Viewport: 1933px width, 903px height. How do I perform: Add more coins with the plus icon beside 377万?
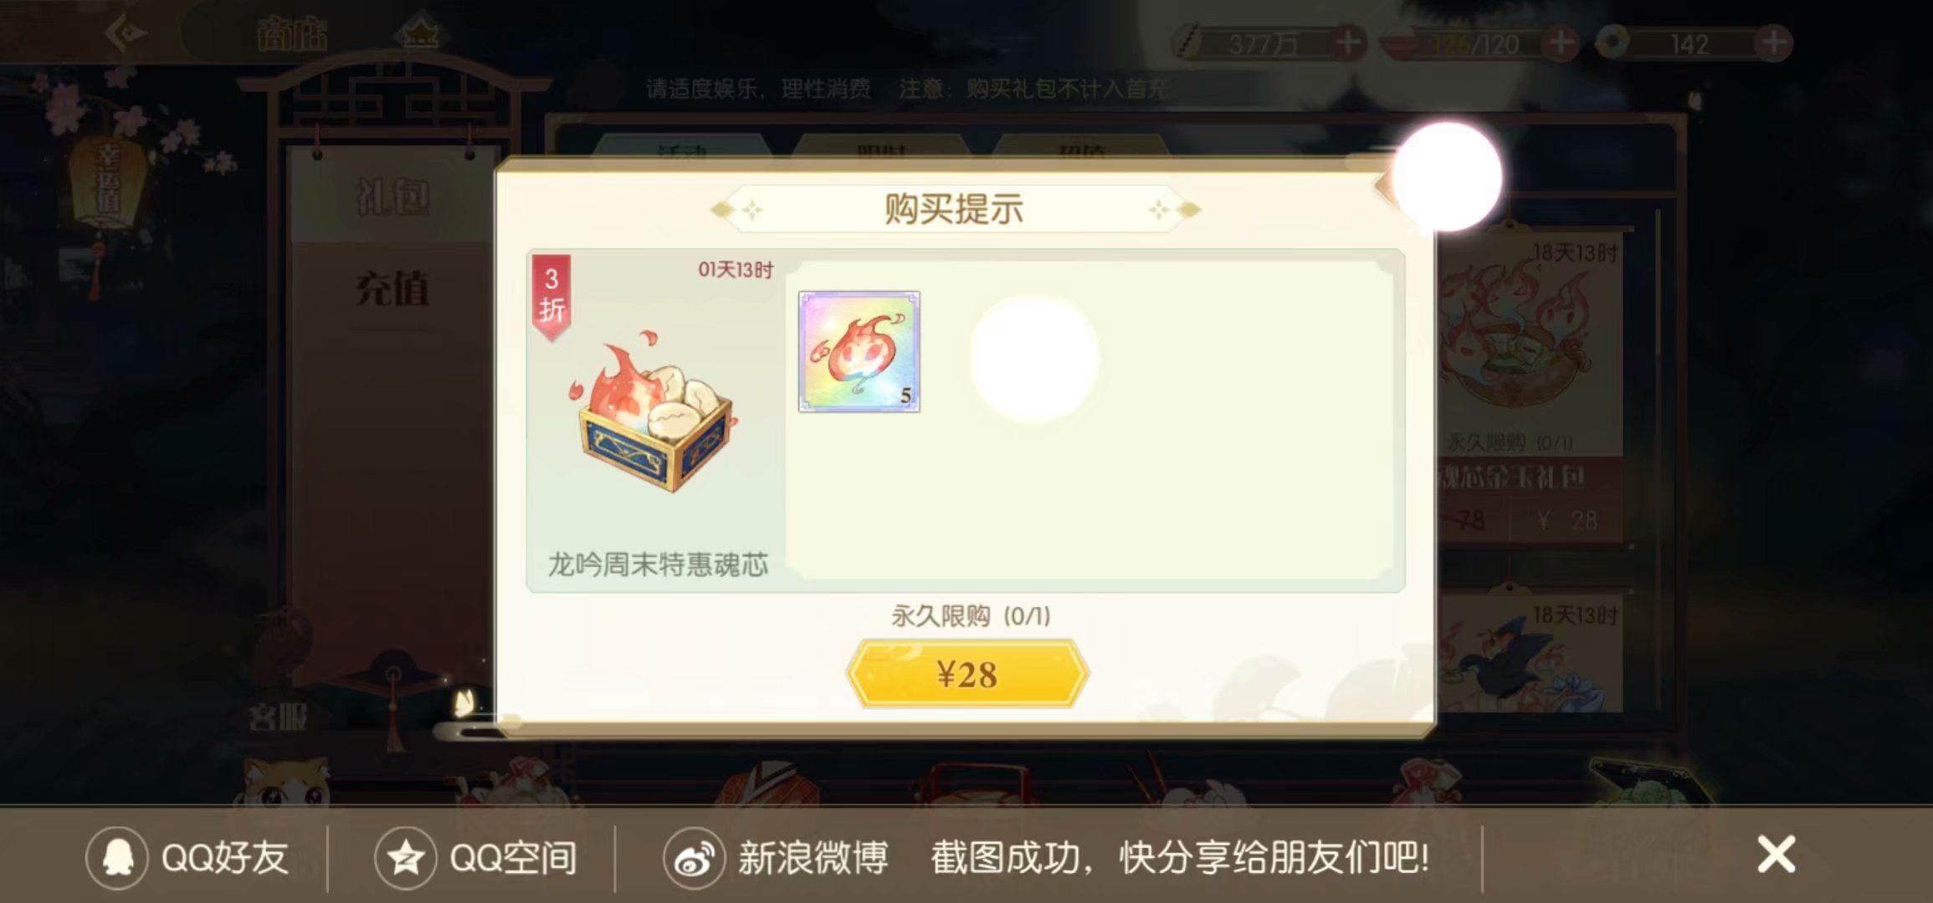[1347, 43]
